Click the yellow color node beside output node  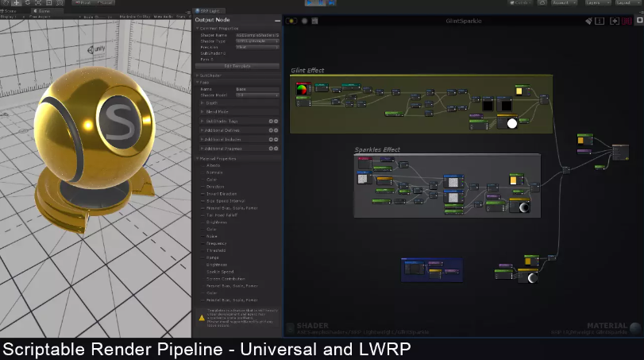[585, 140]
